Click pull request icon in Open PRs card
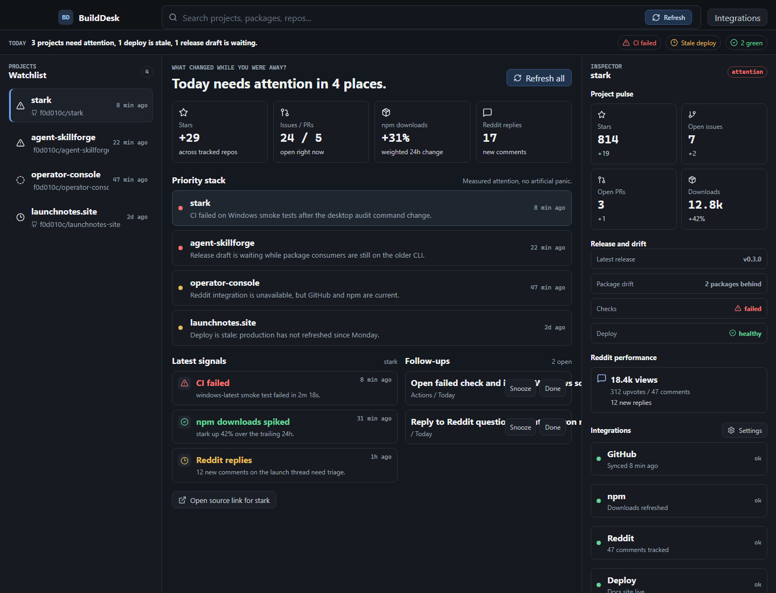 pos(602,180)
